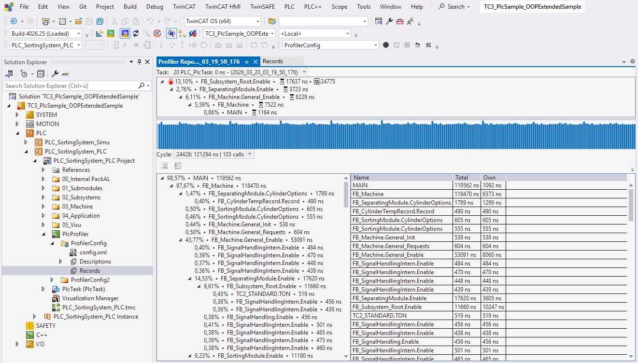Sort by the Own column header

[493, 177]
